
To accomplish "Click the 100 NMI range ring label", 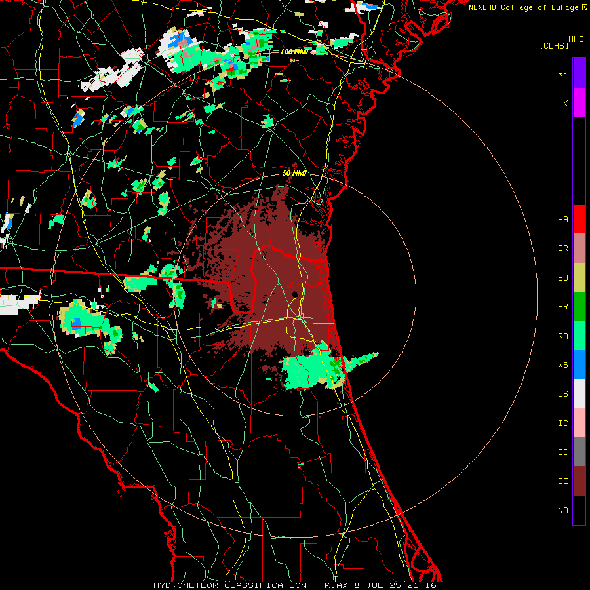I will click(x=294, y=52).
